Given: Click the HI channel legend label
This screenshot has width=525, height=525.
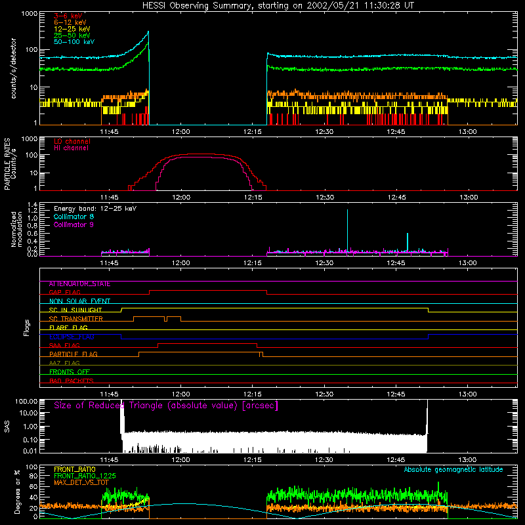Looking at the screenshot, I should (71, 148).
